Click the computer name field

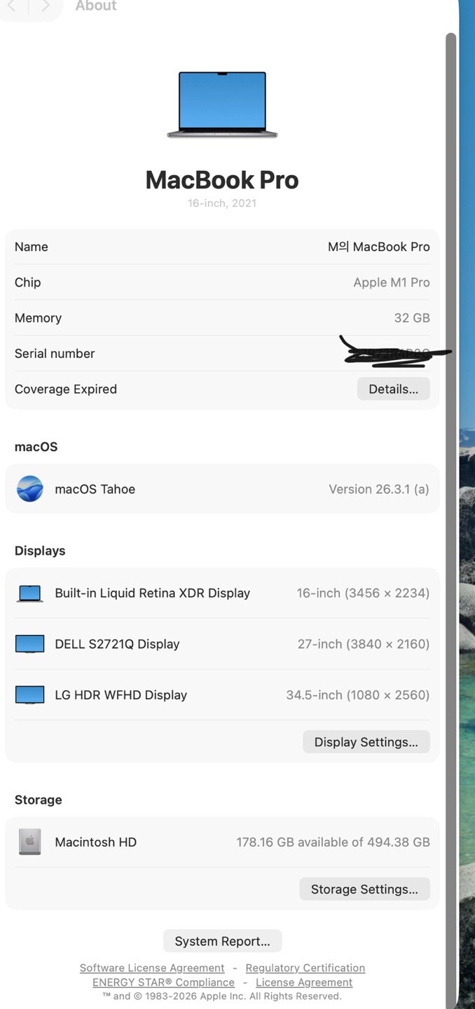378,247
